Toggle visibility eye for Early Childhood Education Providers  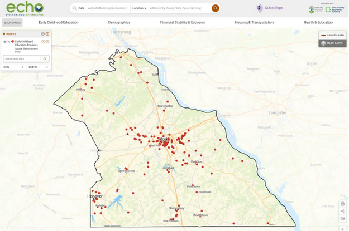[5, 42]
